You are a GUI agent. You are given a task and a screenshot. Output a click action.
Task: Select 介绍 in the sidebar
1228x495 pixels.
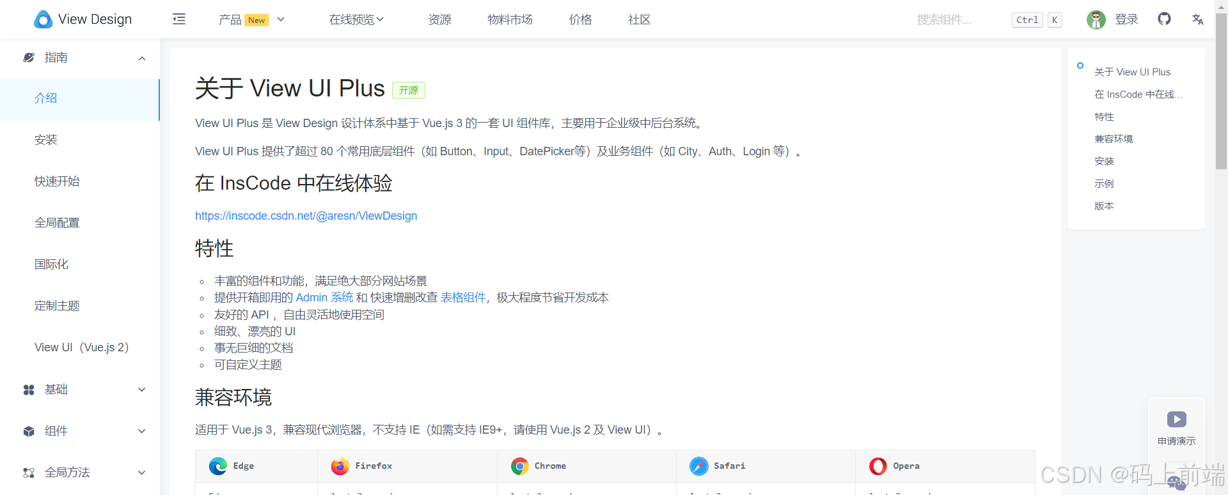(x=80, y=99)
